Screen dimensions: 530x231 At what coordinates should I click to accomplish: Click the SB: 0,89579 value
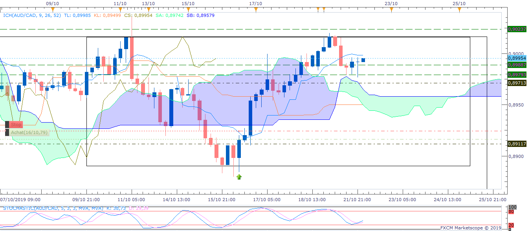pos(200,15)
